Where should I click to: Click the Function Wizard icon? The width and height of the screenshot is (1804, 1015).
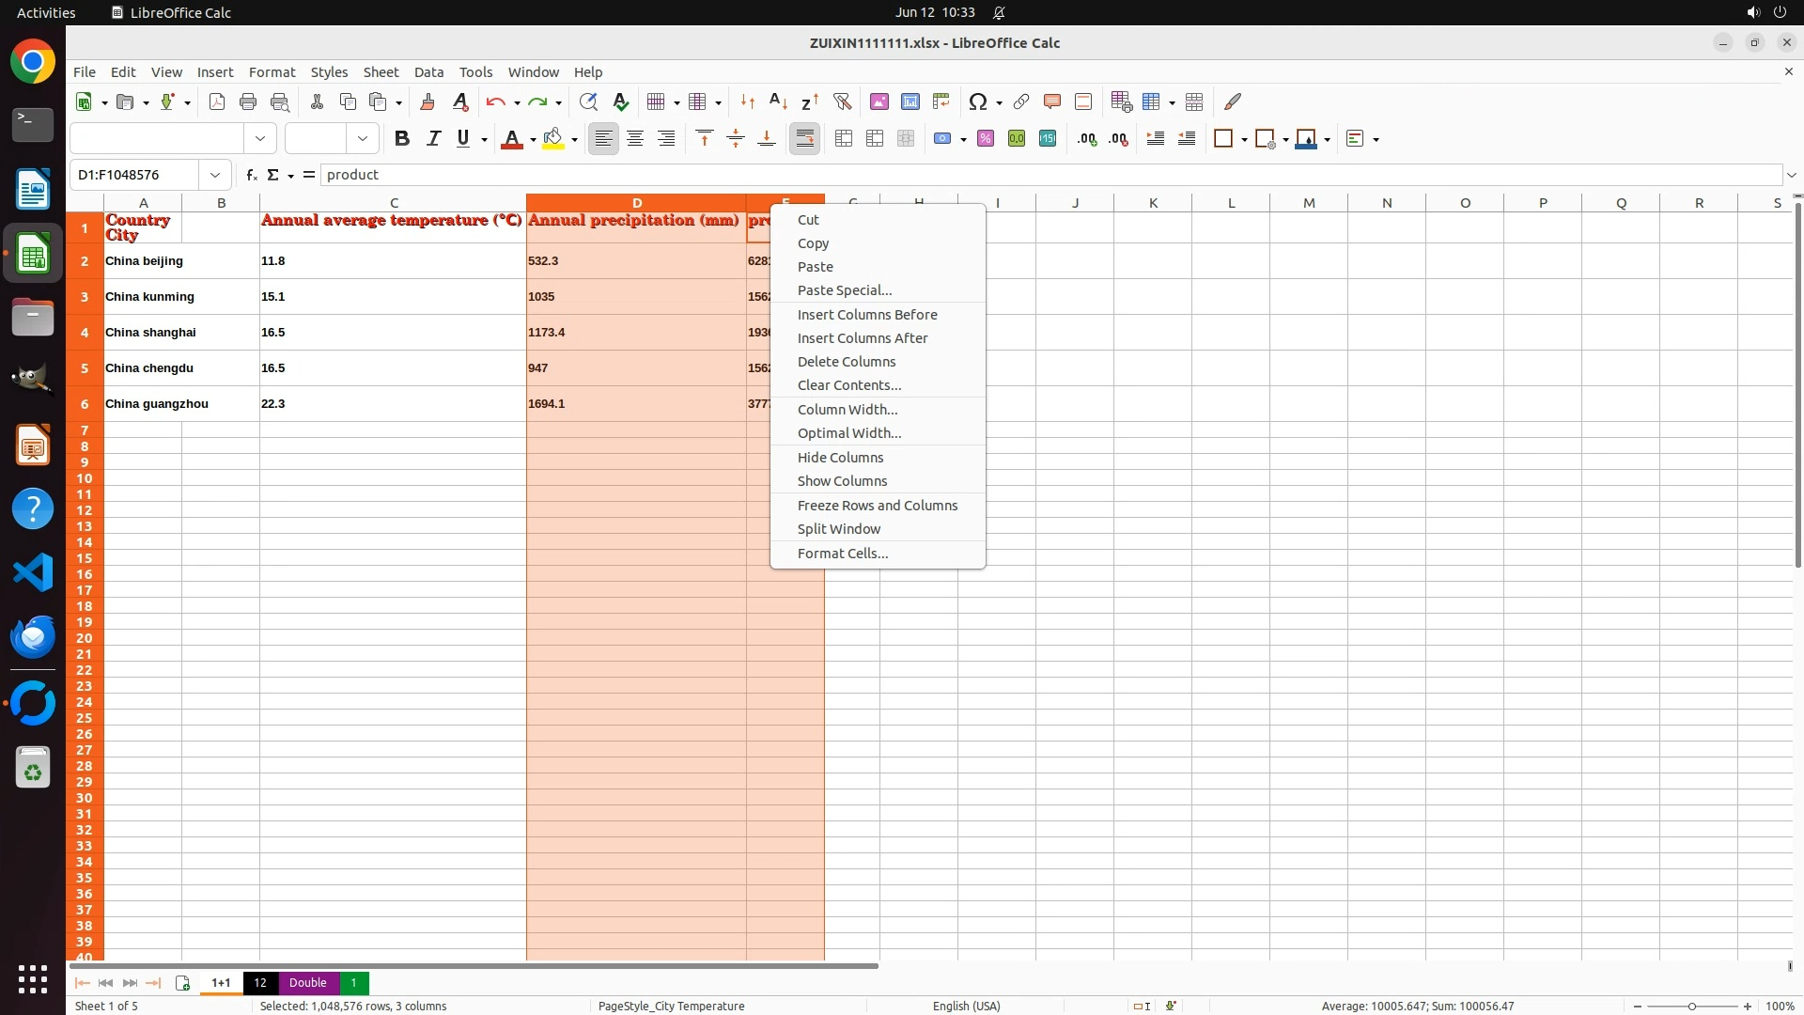click(251, 175)
